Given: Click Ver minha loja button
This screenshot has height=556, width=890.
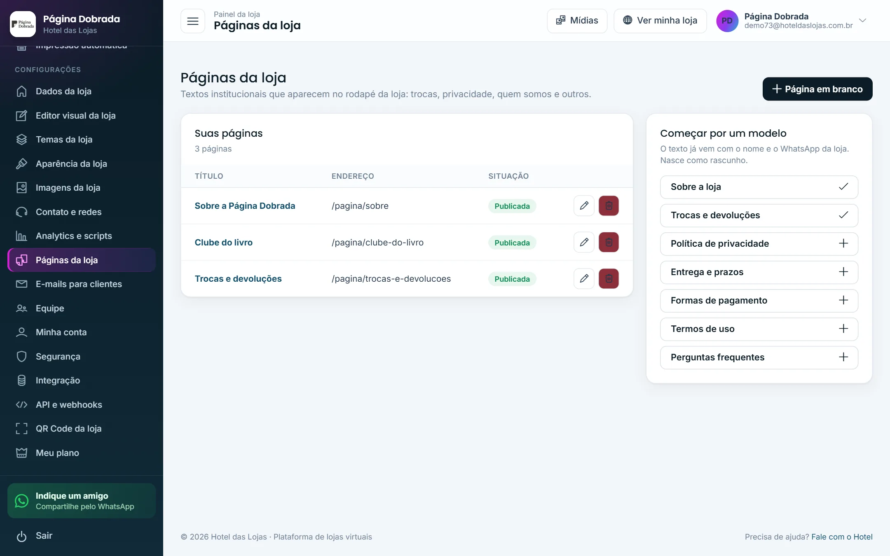Looking at the screenshot, I should [x=660, y=21].
